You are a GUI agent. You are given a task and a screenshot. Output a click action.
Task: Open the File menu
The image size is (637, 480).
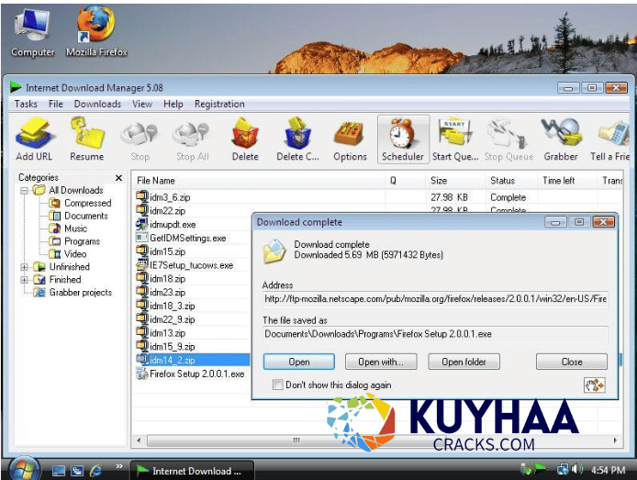tap(56, 104)
